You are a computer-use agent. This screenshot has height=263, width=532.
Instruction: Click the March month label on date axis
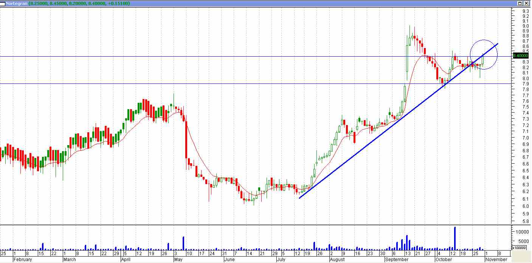point(70,260)
